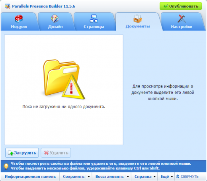The width and height of the screenshot is (207, 181).
Task: Click the Удалить delete button
Action: pyautogui.click(x=56, y=153)
